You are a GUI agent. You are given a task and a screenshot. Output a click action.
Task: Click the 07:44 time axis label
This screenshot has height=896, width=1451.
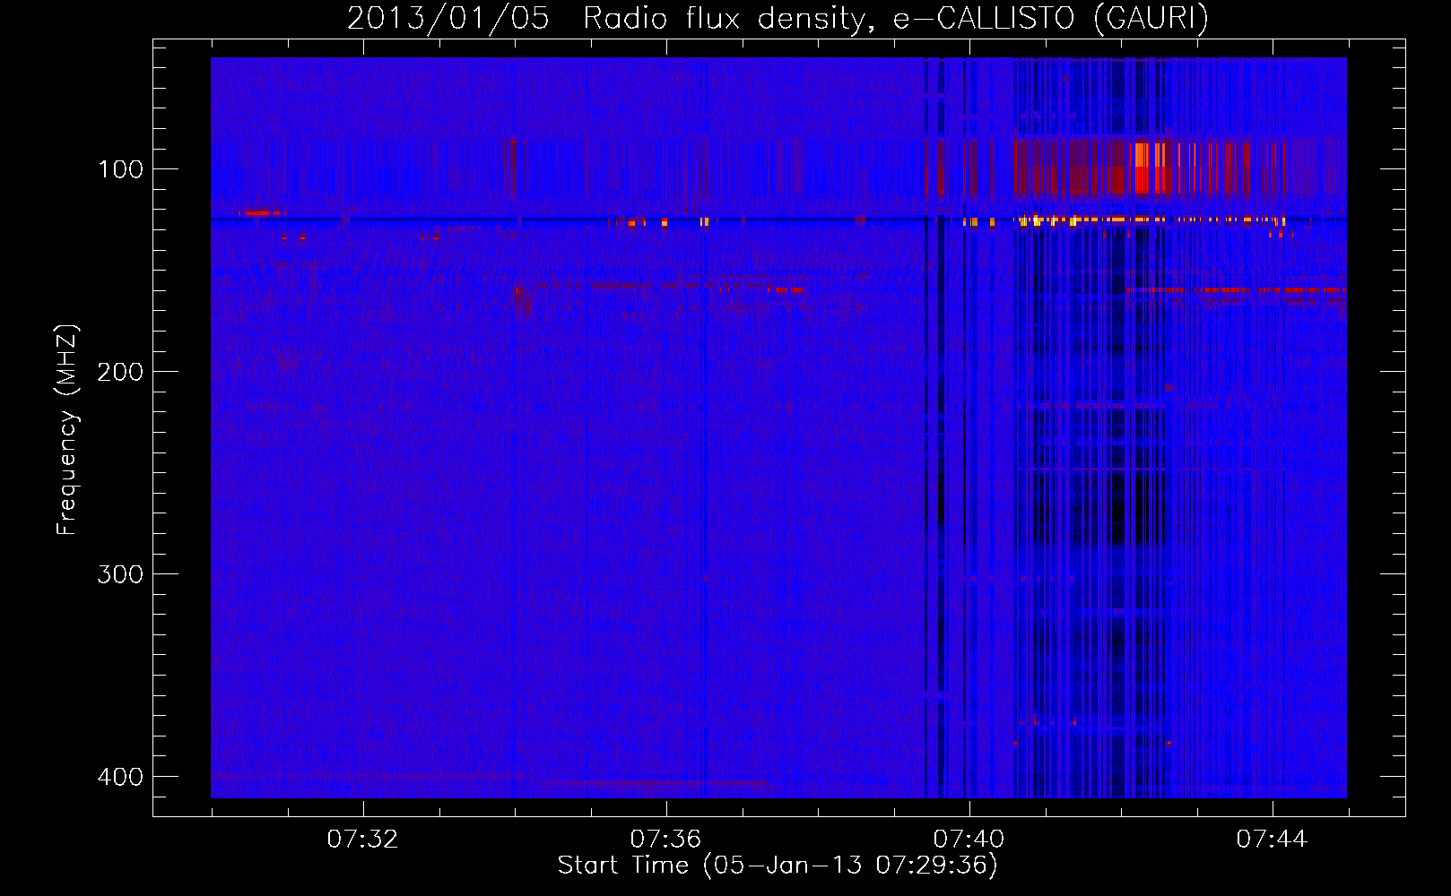pos(1272,840)
